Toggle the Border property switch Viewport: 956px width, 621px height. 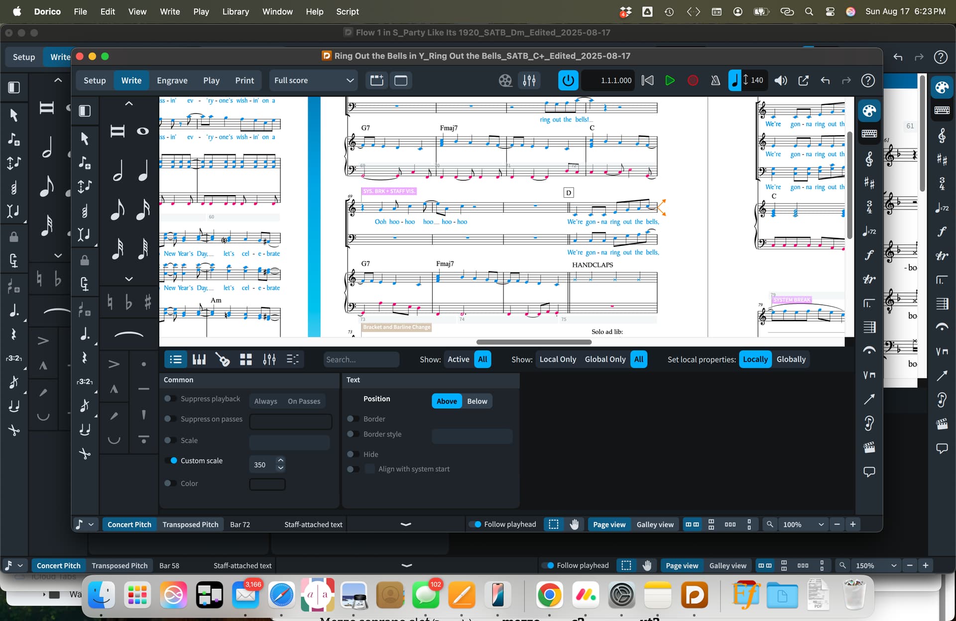[353, 419]
